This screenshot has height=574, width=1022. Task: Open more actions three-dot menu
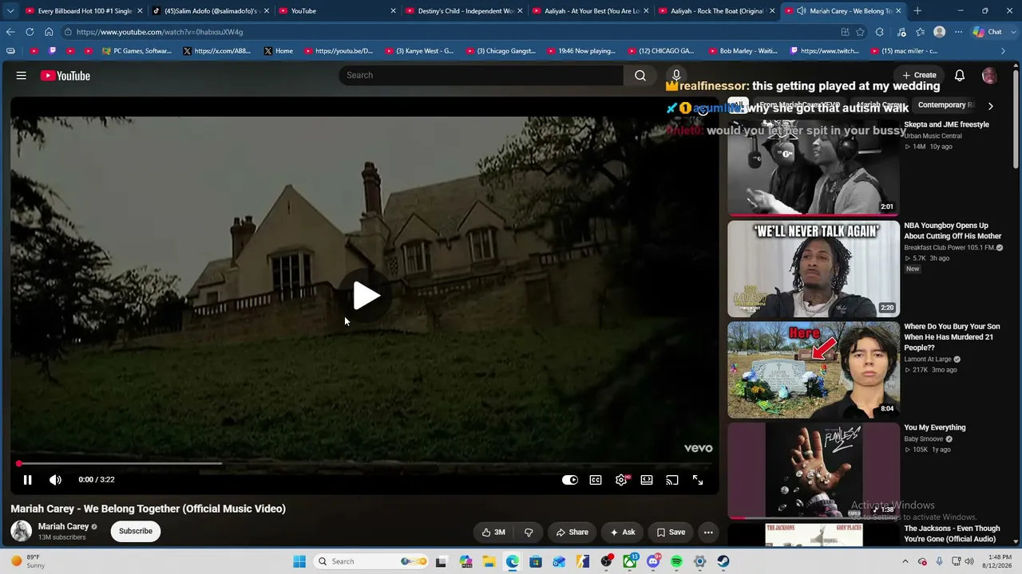[708, 533]
